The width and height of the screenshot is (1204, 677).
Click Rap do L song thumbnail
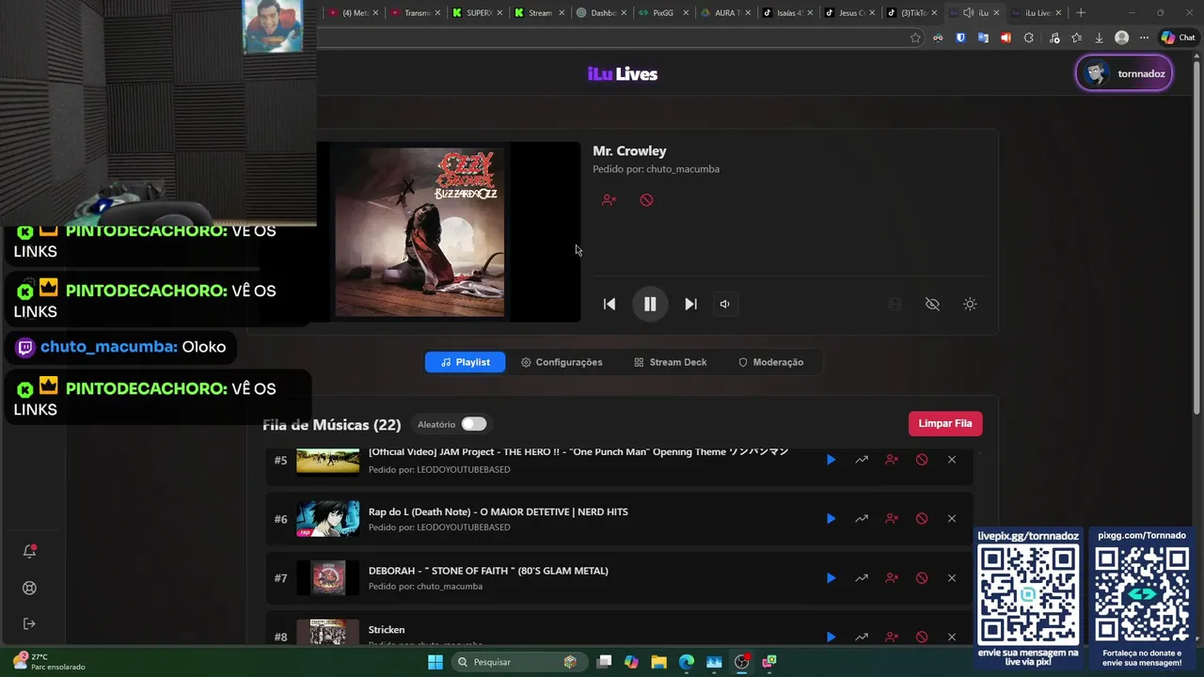(328, 519)
